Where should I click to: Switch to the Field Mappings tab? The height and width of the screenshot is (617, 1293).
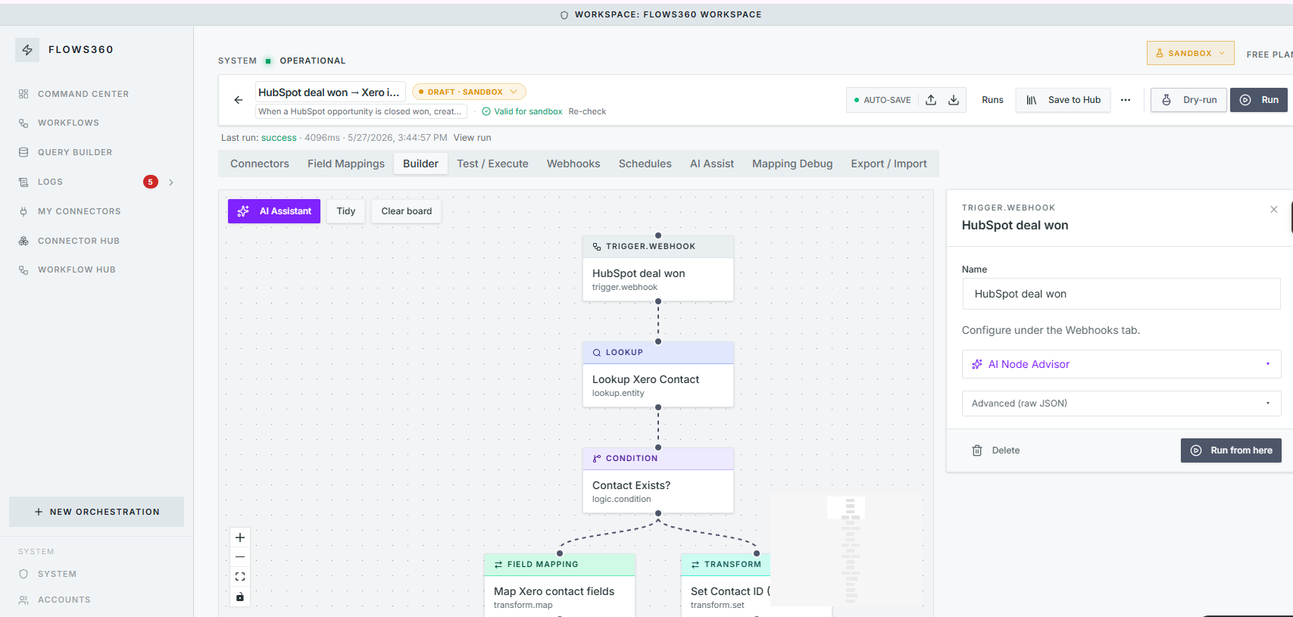pos(346,164)
